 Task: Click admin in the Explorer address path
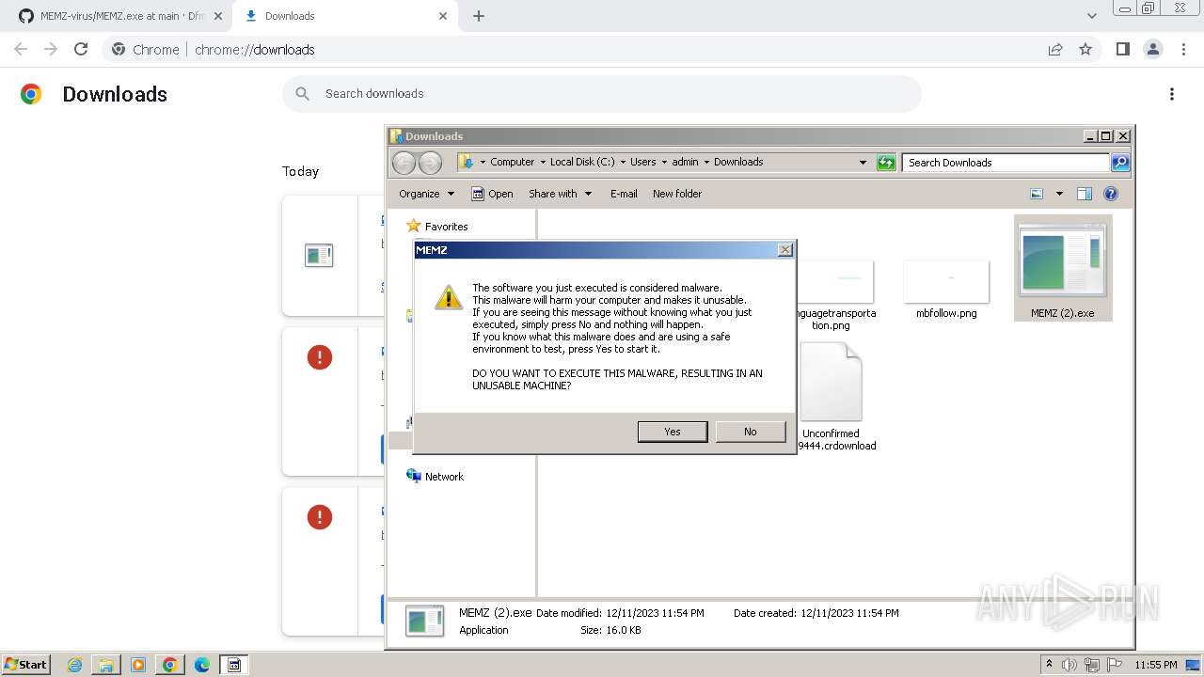click(685, 162)
